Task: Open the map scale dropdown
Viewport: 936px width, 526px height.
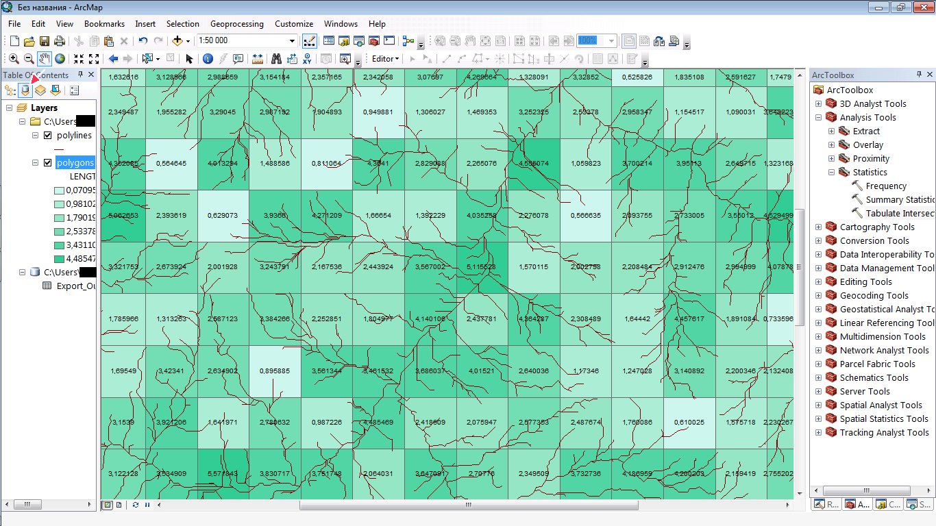Action: click(293, 41)
